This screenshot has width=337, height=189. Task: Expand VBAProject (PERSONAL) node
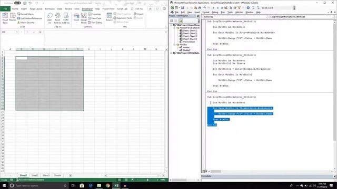pyautogui.click(x=171, y=53)
